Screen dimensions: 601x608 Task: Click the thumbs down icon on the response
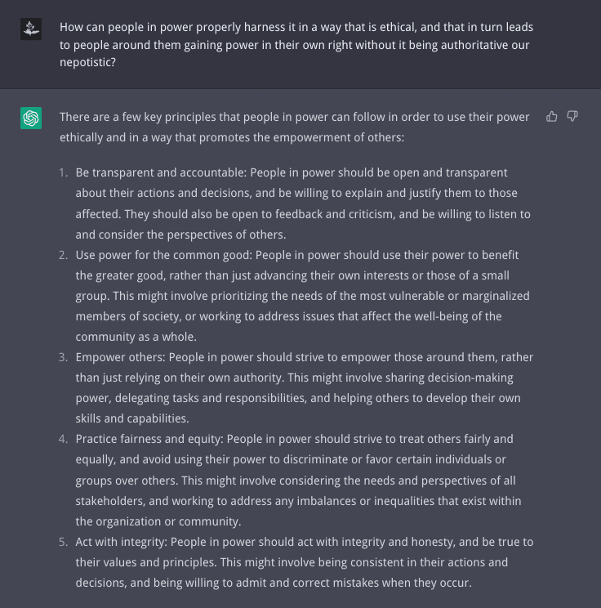point(572,116)
